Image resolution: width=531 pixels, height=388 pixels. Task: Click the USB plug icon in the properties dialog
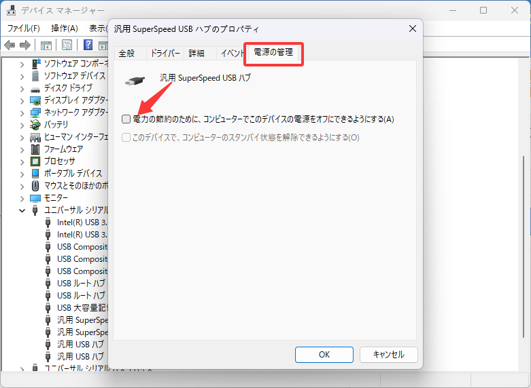[135, 81]
